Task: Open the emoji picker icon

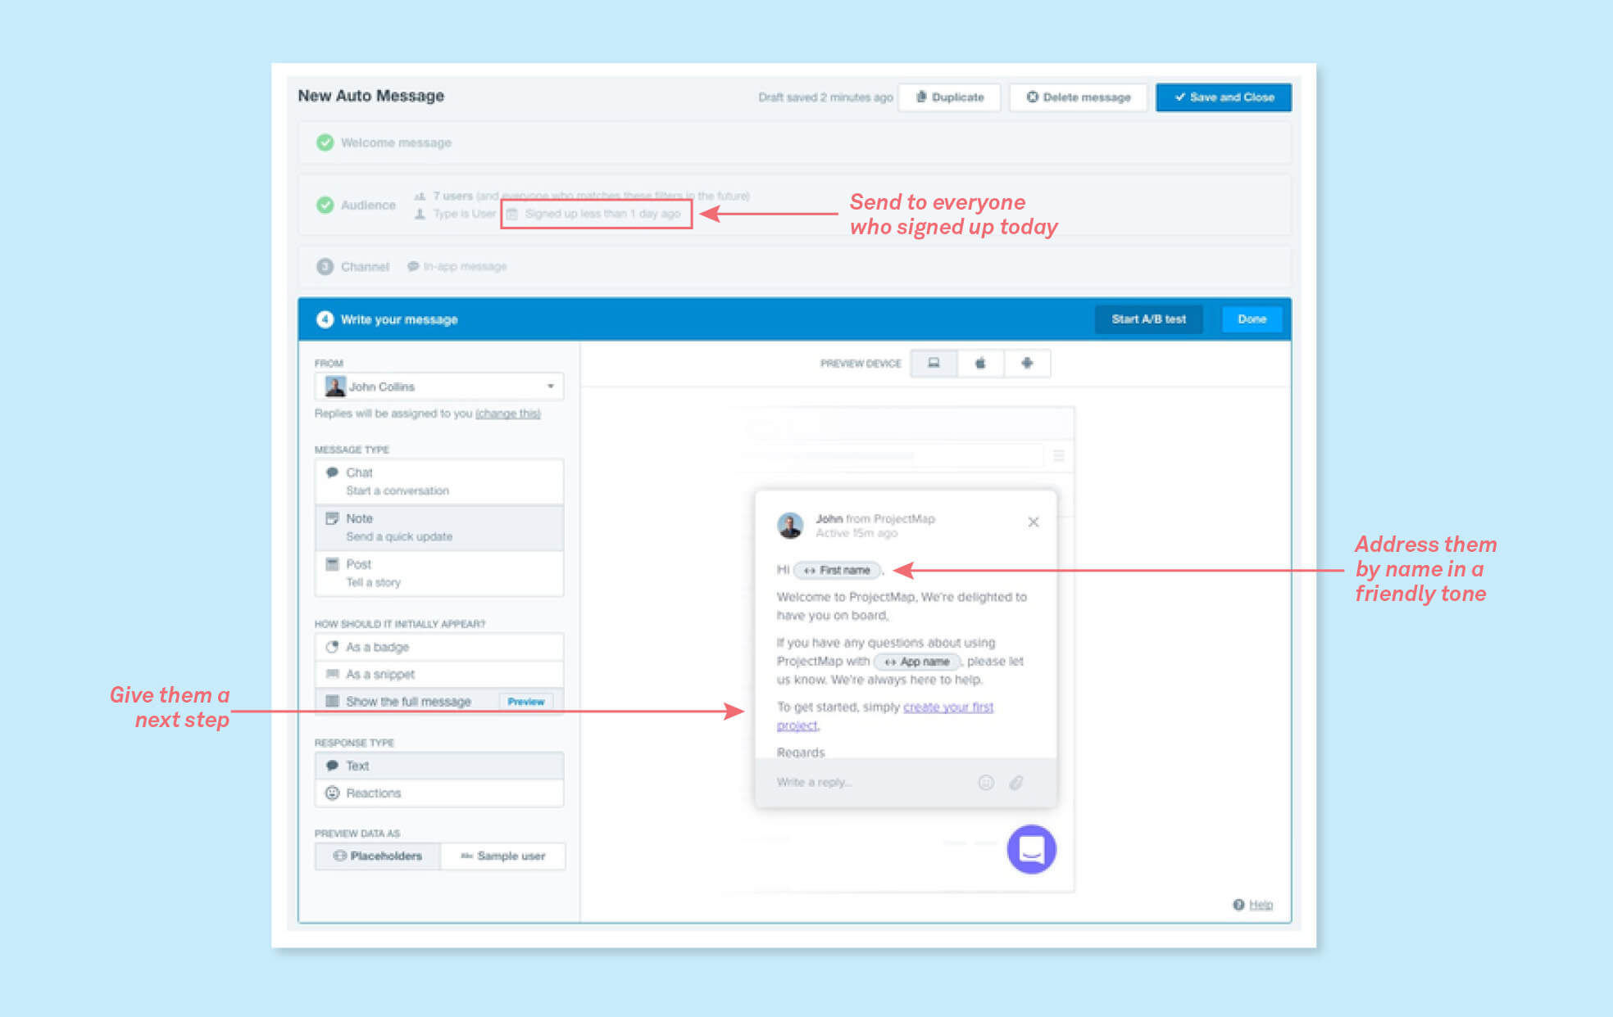Action: coord(986,783)
